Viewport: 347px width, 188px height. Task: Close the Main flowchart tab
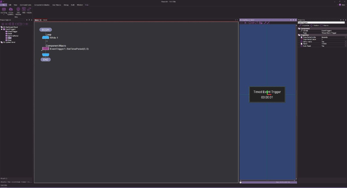[x=40, y=20]
